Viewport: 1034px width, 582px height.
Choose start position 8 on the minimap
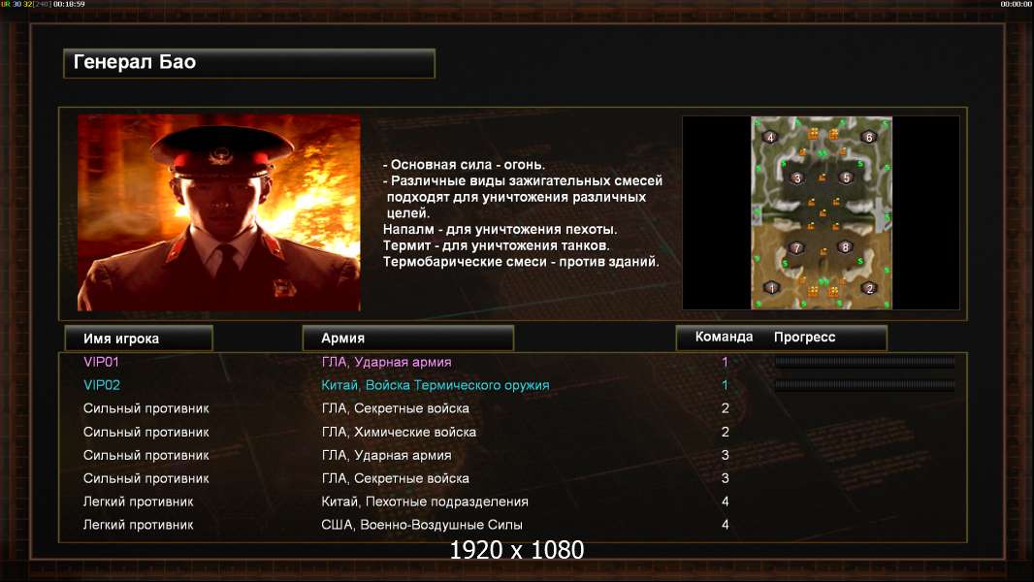click(x=846, y=247)
